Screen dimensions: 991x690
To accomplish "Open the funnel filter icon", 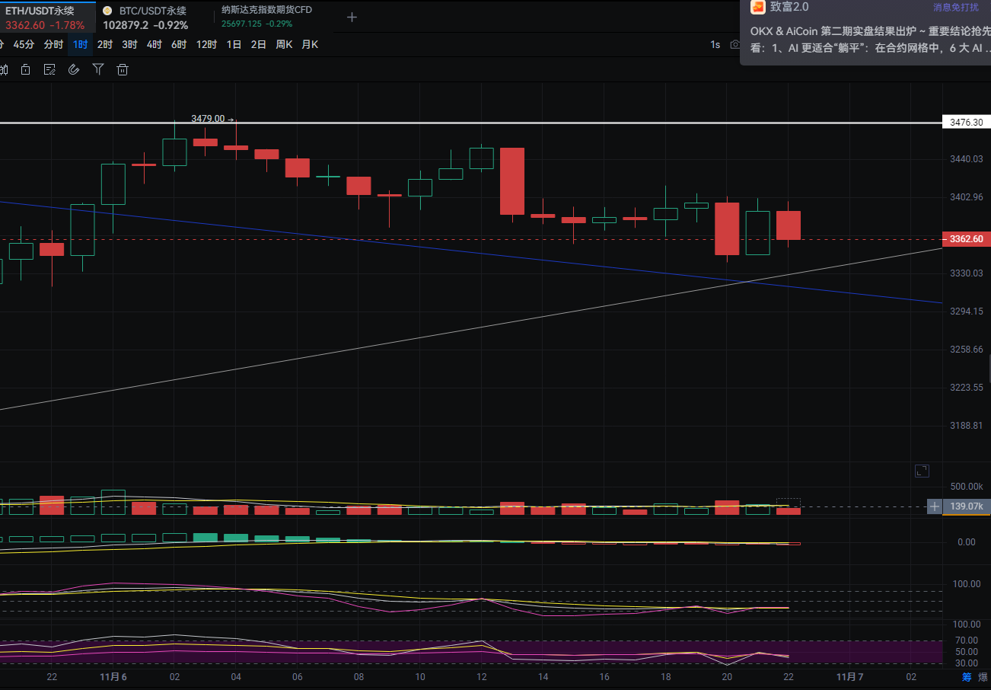I will click(x=98, y=70).
